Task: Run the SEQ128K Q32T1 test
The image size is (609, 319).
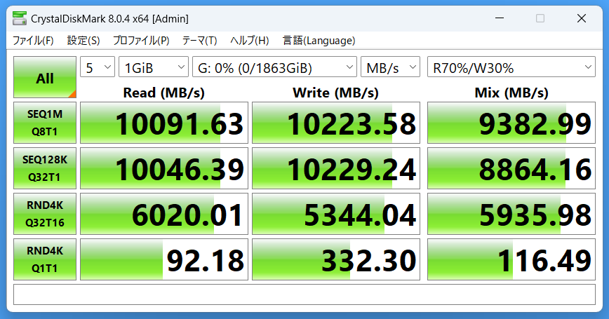Action: (45, 168)
